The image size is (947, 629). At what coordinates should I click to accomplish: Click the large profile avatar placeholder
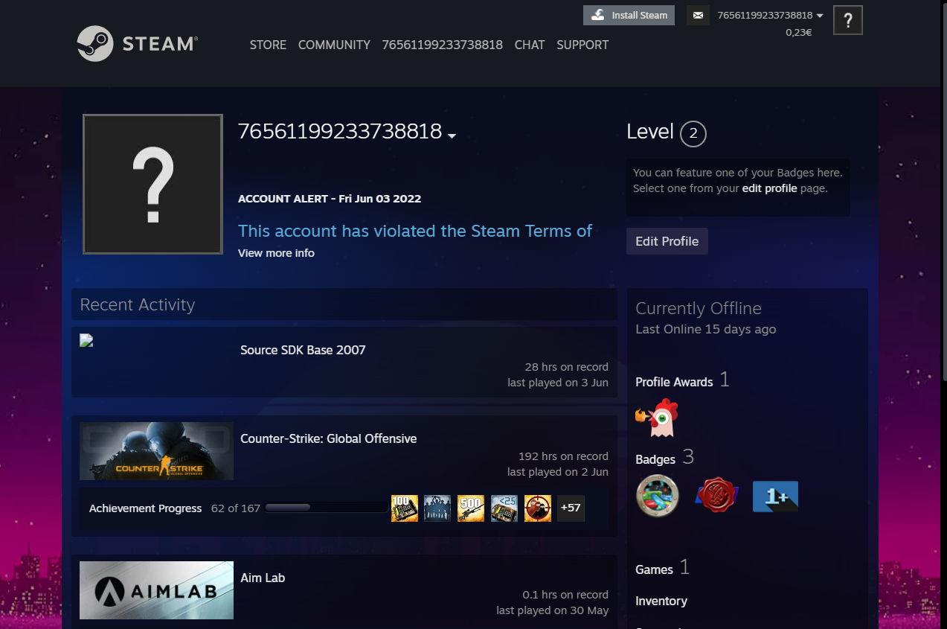click(x=153, y=184)
